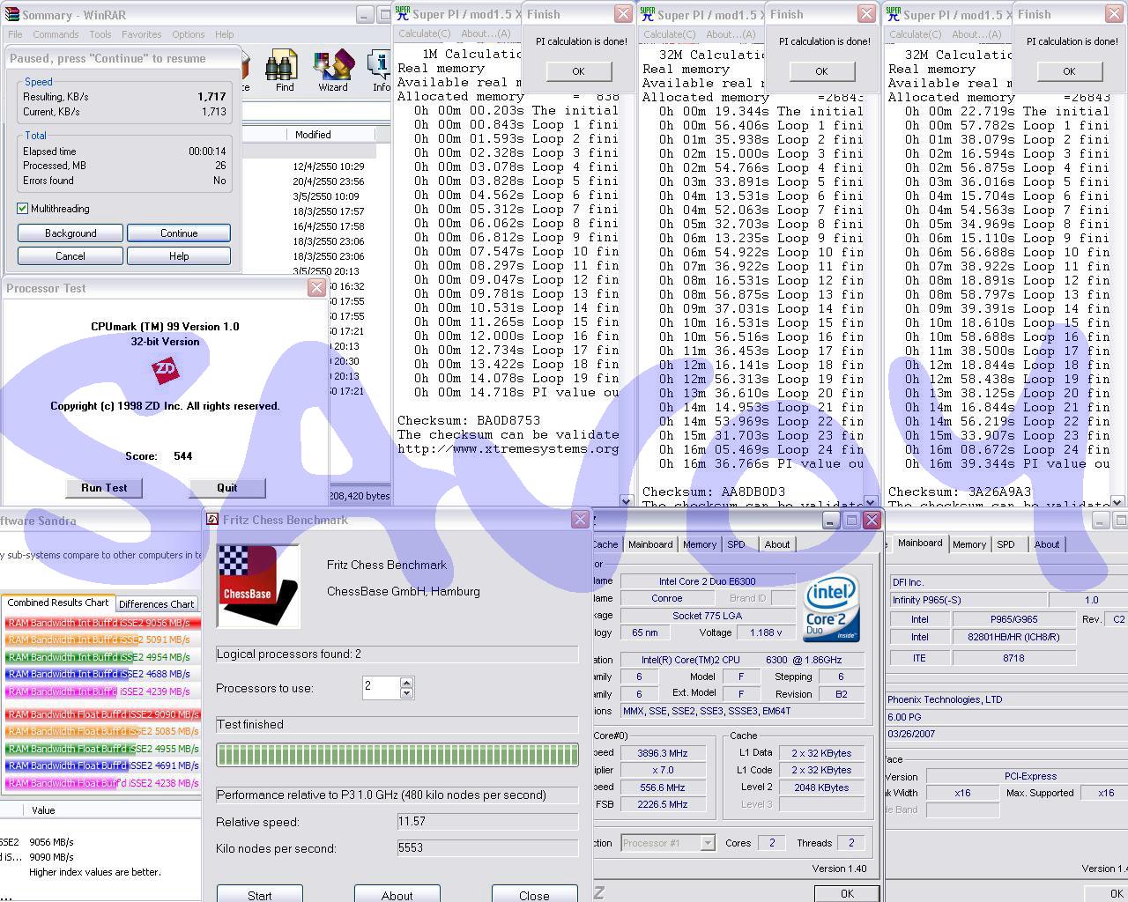Click title icon of Super PI window with checksum AA8DB0D3
The image size is (1128, 902).
click(648, 14)
